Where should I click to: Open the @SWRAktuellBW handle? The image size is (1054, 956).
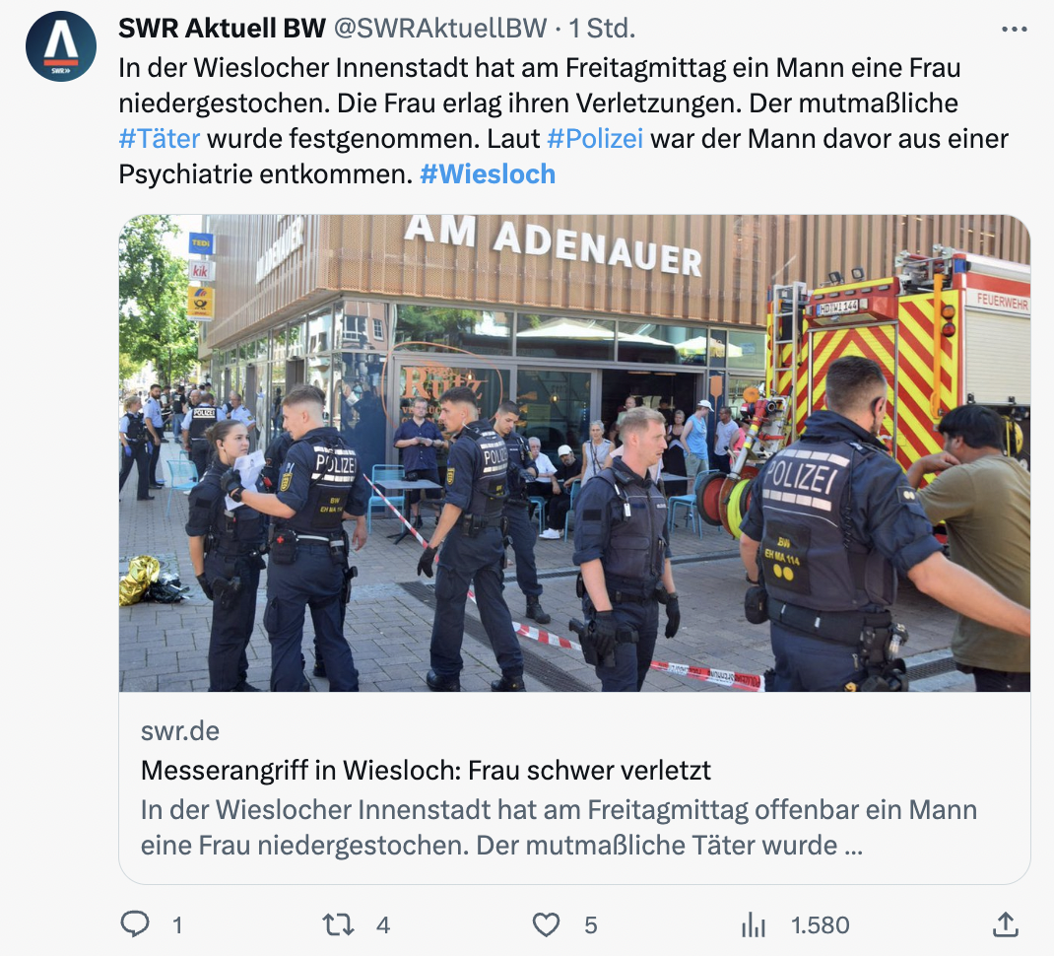[x=440, y=29]
